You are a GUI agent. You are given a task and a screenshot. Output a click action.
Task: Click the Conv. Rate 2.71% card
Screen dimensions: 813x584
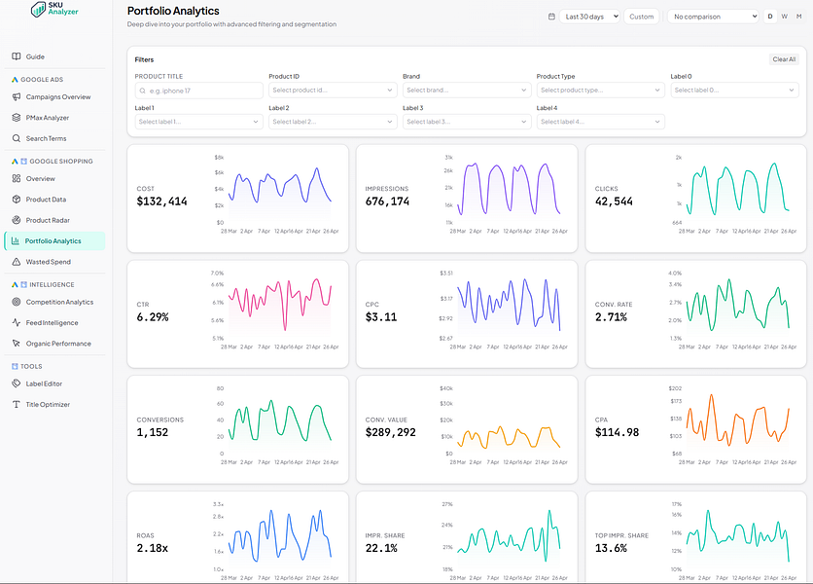pyautogui.click(x=696, y=314)
